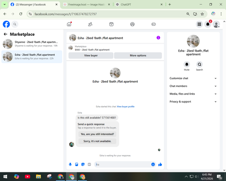
Task: Open the emoji picker in message box
Action: [x=153, y=164]
